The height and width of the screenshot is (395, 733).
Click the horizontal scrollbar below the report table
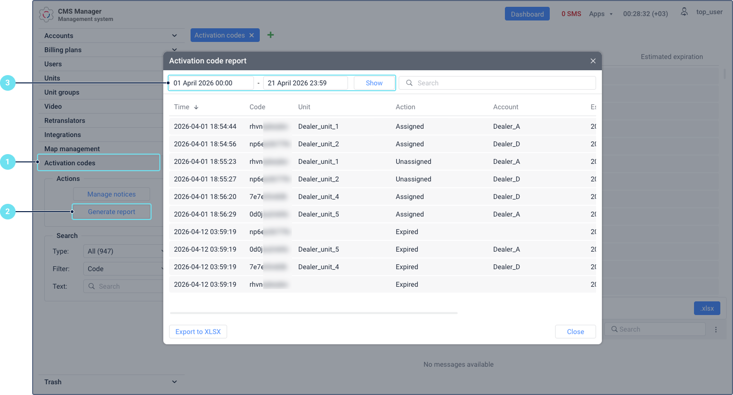click(x=313, y=313)
